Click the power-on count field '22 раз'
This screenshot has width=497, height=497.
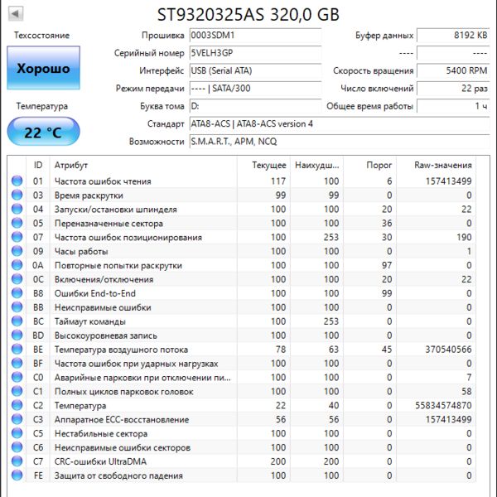(x=453, y=89)
